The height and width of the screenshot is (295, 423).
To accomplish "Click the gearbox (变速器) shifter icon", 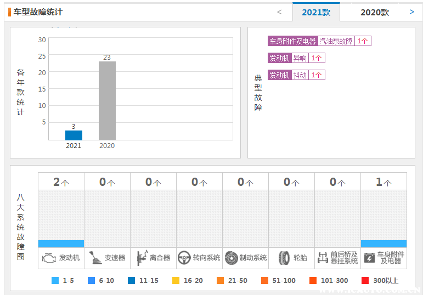I will (x=95, y=258).
